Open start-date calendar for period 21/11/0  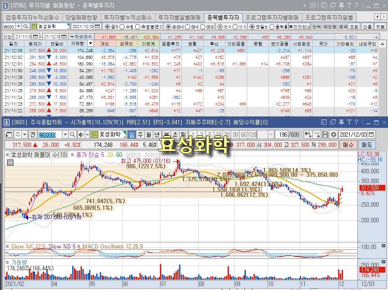[x=35, y=37]
